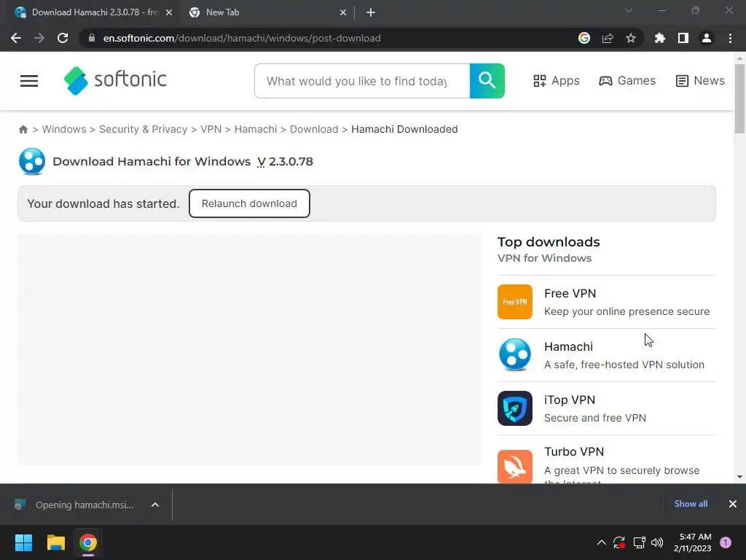Open the network icon in system tray
The width and height of the screenshot is (746, 560).
pyautogui.click(x=639, y=542)
